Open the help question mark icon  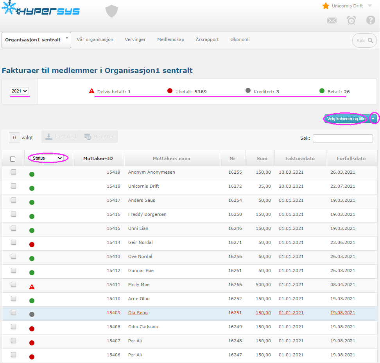click(x=371, y=20)
